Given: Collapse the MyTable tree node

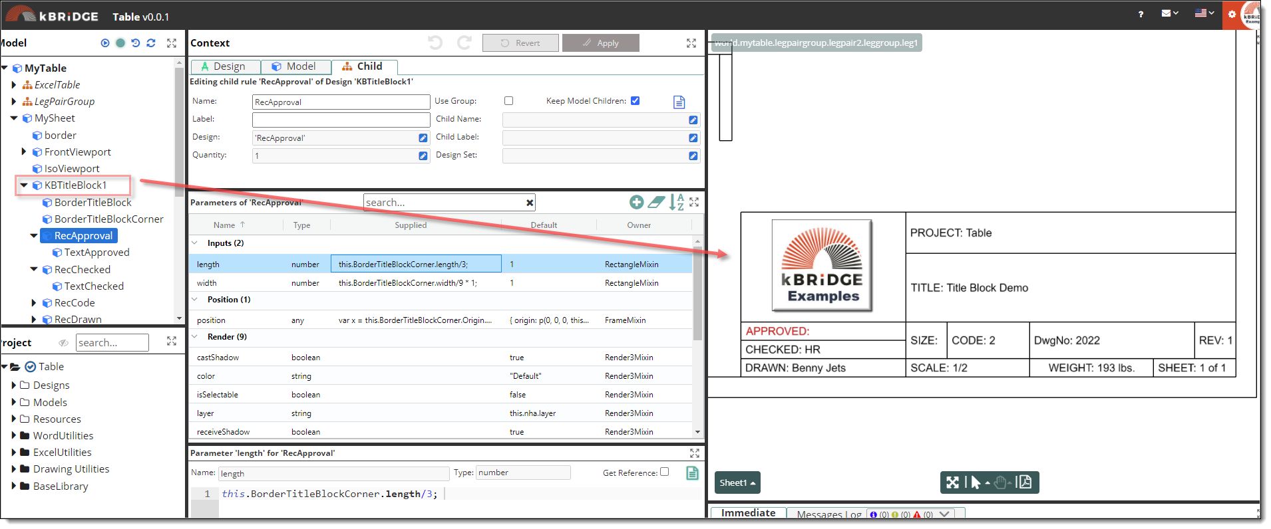Looking at the screenshot, I should [x=5, y=68].
